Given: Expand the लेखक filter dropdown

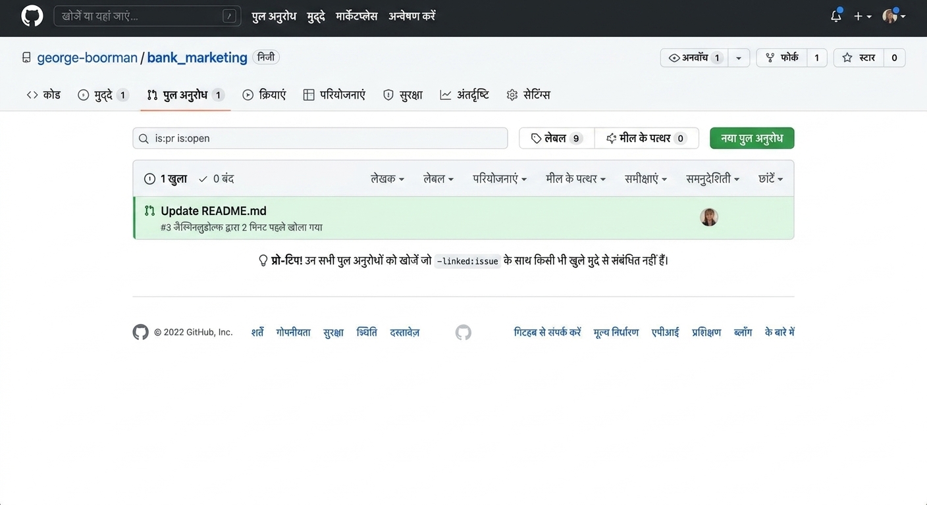Looking at the screenshot, I should pyautogui.click(x=387, y=179).
